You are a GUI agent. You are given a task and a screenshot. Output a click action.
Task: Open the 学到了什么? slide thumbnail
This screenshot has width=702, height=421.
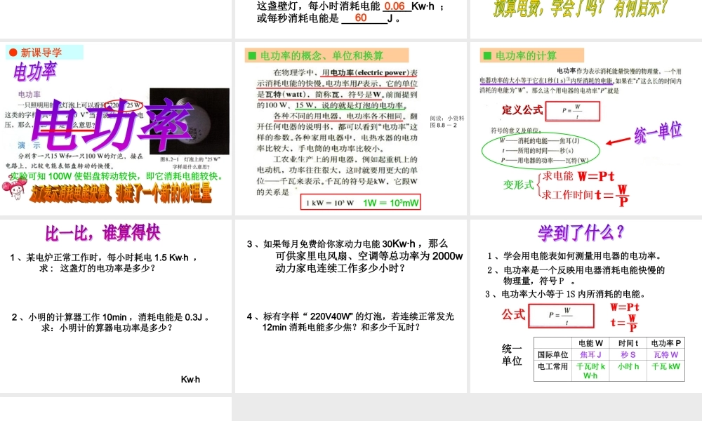click(x=586, y=306)
